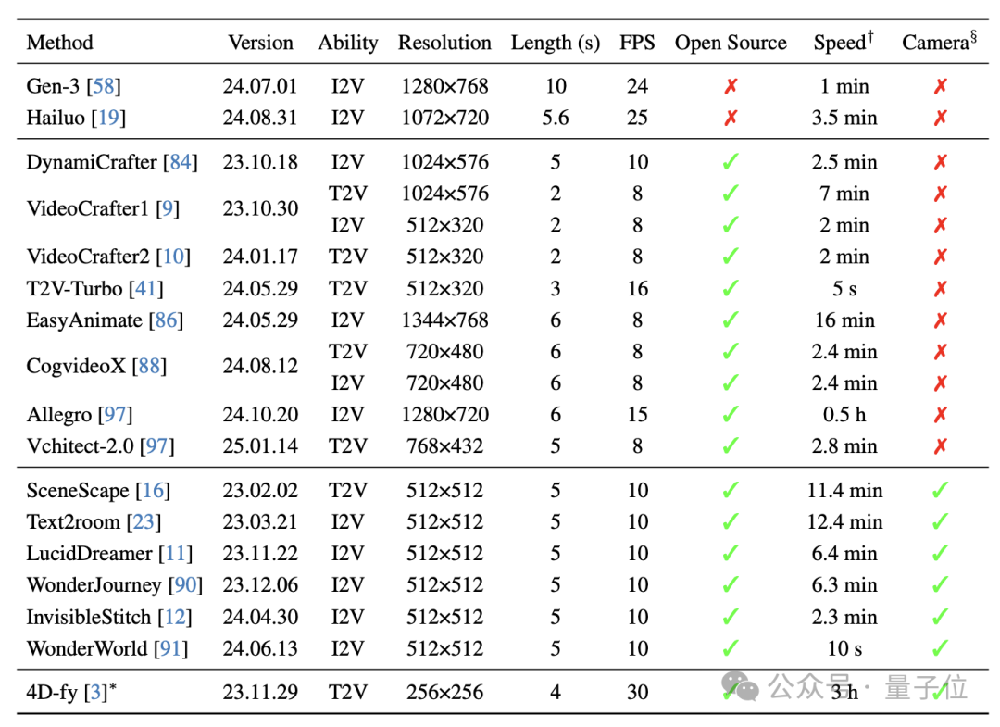This screenshot has width=1000, height=727.
Task: Open citation [58] next to Gen-3
Action: [104, 85]
